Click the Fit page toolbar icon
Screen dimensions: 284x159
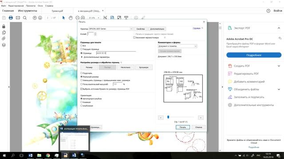coord(112,18)
